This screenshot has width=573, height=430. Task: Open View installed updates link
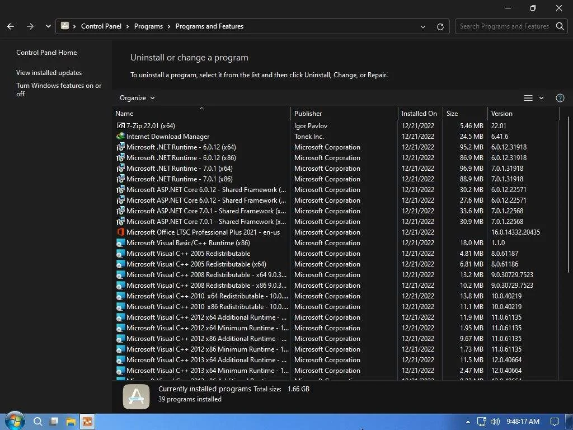pyautogui.click(x=49, y=73)
